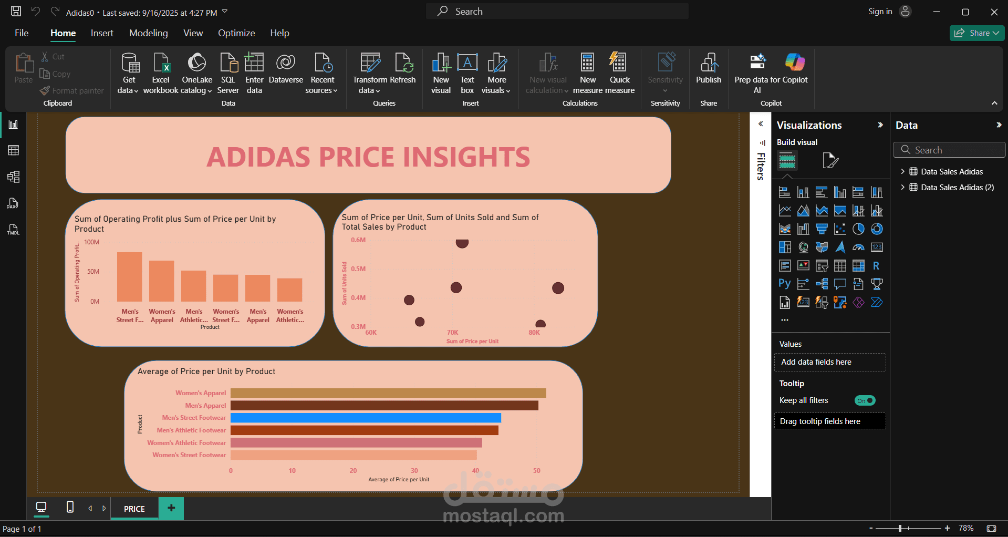Open the OneLake catalog

pyautogui.click(x=197, y=74)
